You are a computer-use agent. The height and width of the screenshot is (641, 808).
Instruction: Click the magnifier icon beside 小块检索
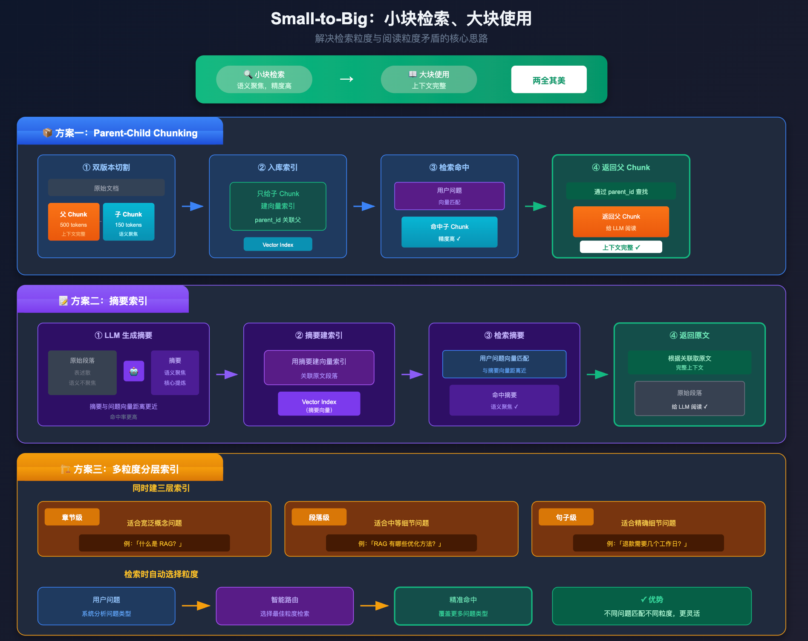(x=248, y=74)
